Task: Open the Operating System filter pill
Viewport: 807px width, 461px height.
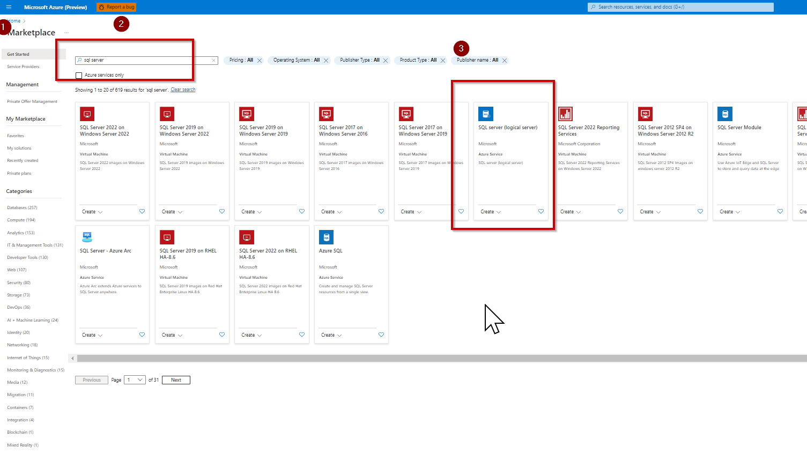Action: 297,60
